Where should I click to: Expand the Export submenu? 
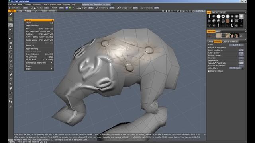(x=39, y=69)
